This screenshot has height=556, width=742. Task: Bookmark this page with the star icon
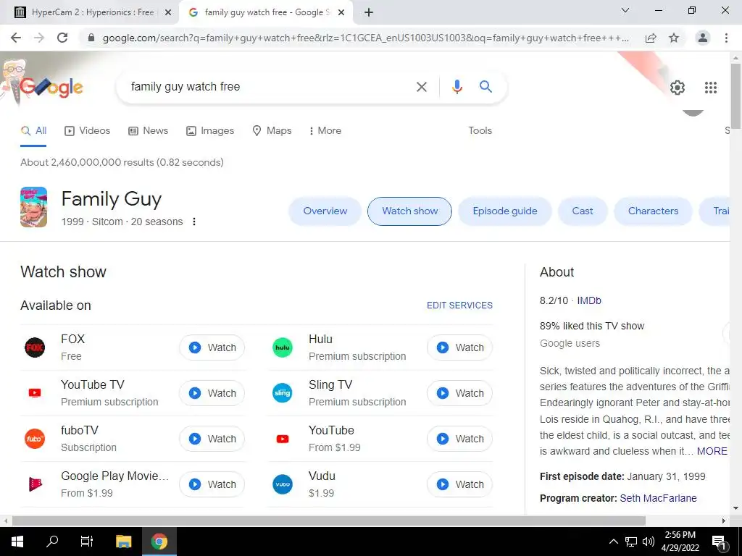pyautogui.click(x=674, y=38)
